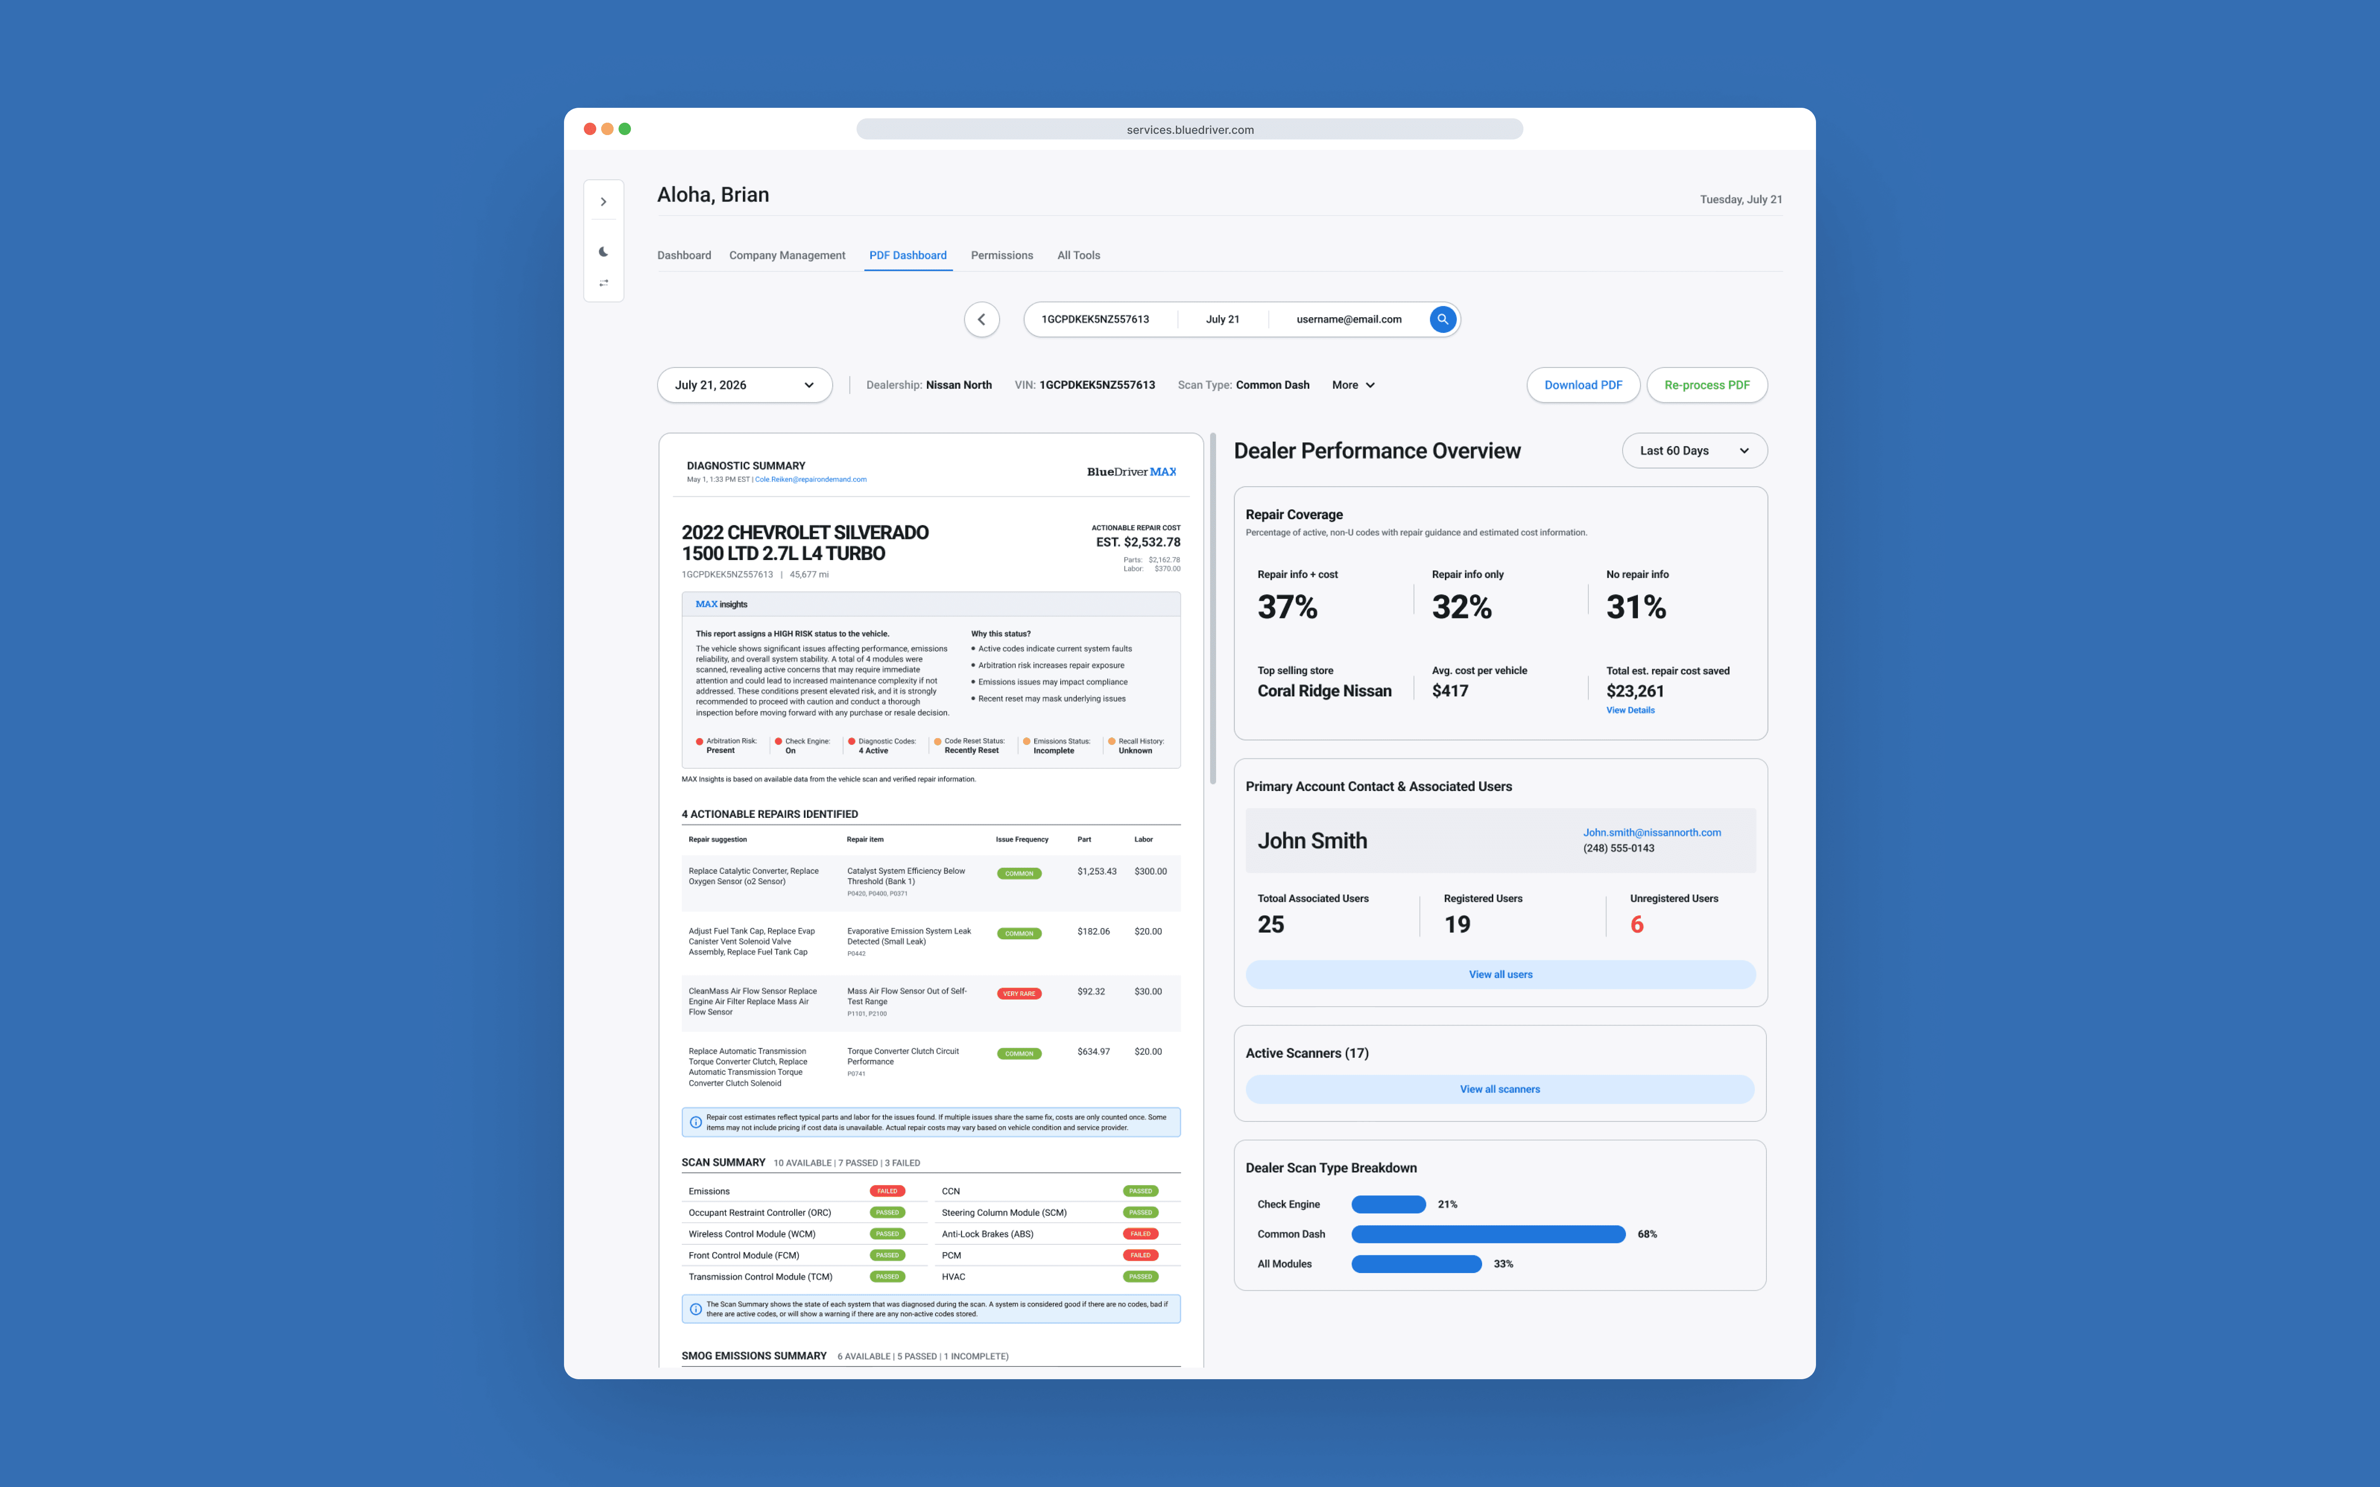This screenshot has width=2380, height=1487.
Task: Expand the More details dropdown
Action: point(1353,385)
